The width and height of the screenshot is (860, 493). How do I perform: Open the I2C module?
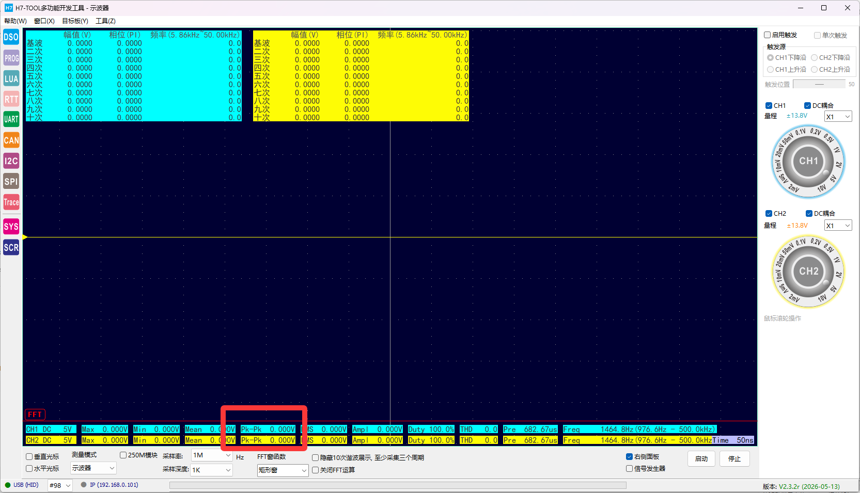pos(11,161)
